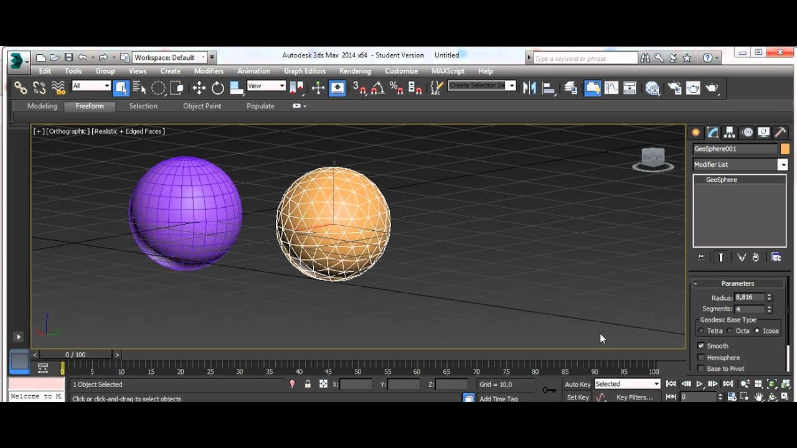797x448 pixels.
Task: Switch to the Object Paint ribbon tab
Action: (202, 106)
